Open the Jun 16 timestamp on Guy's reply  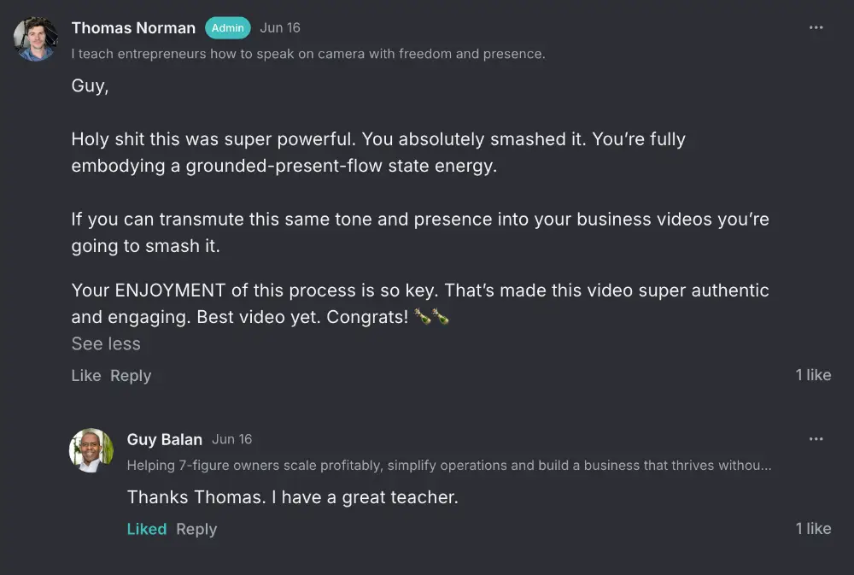[x=232, y=439]
